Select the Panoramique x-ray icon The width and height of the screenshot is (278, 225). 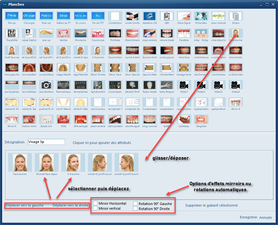(x=64, y=85)
